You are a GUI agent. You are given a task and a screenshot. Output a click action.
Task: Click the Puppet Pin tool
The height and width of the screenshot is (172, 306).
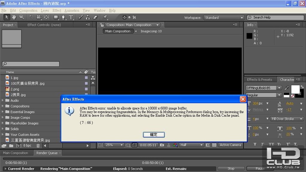click(105, 17)
